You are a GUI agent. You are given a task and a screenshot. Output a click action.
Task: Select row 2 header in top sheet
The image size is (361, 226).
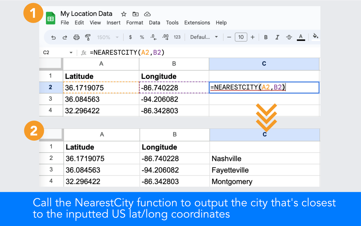pyautogui.click(x=51, y=87)
